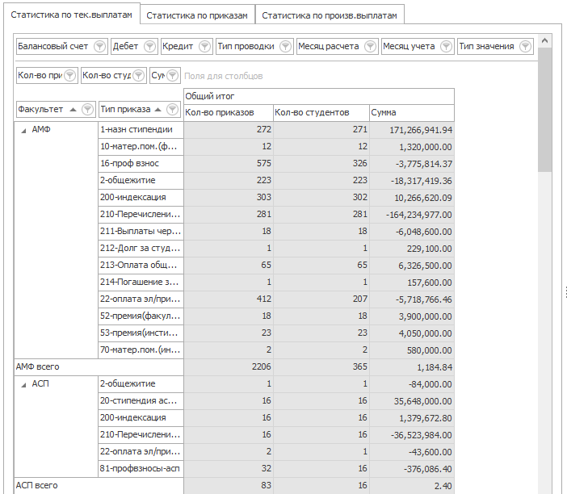
Task: Click cell value -5,718,766.46
Action: tap(411, 299)
